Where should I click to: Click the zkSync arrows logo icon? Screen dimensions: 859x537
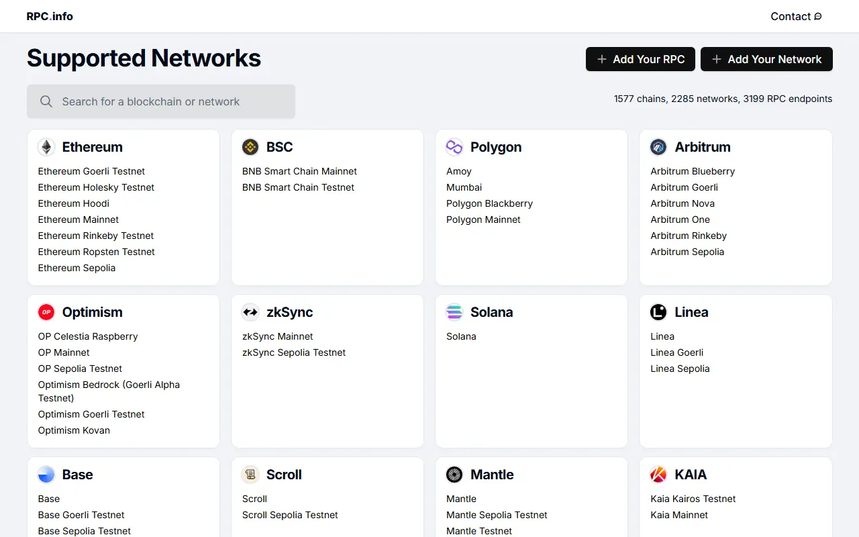(x=250, y=312)
